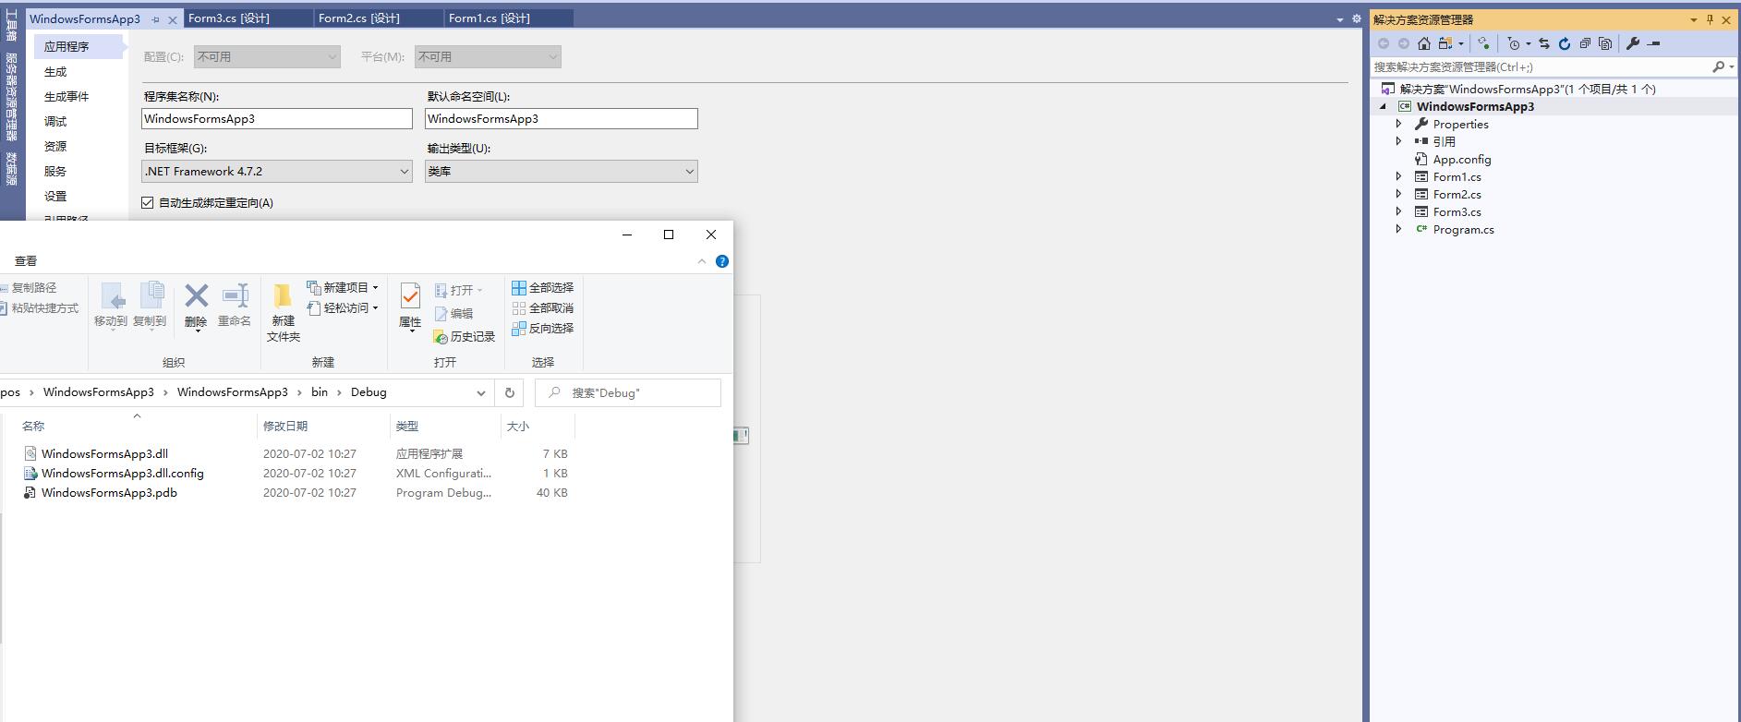The width and height of the screenshot is (1741, 722).
Task: Click the search magnifier in Solution Explorer
Action: coord(1718,66)
